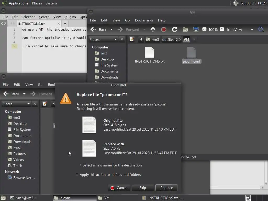The width and height of the screenshot is (268, 201).
Task: Click show desktop icon in taskbar
Action: [x=3, y=198]
